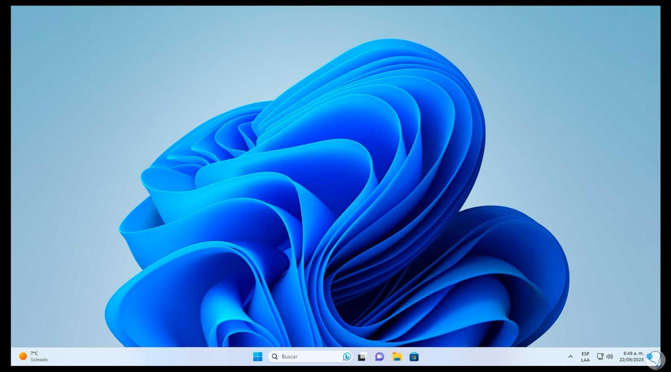Open the clock and date calendar
This screenshot has width=671, height=372.
point(632,357)
